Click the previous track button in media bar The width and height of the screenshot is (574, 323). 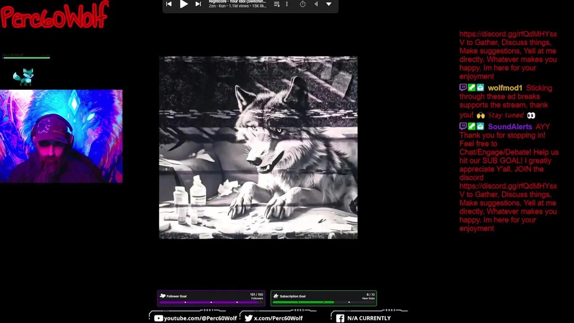[169, 4]
